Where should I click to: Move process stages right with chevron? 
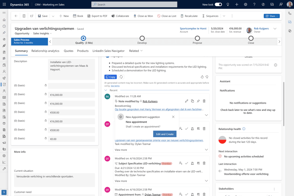(x=279, y=42)
